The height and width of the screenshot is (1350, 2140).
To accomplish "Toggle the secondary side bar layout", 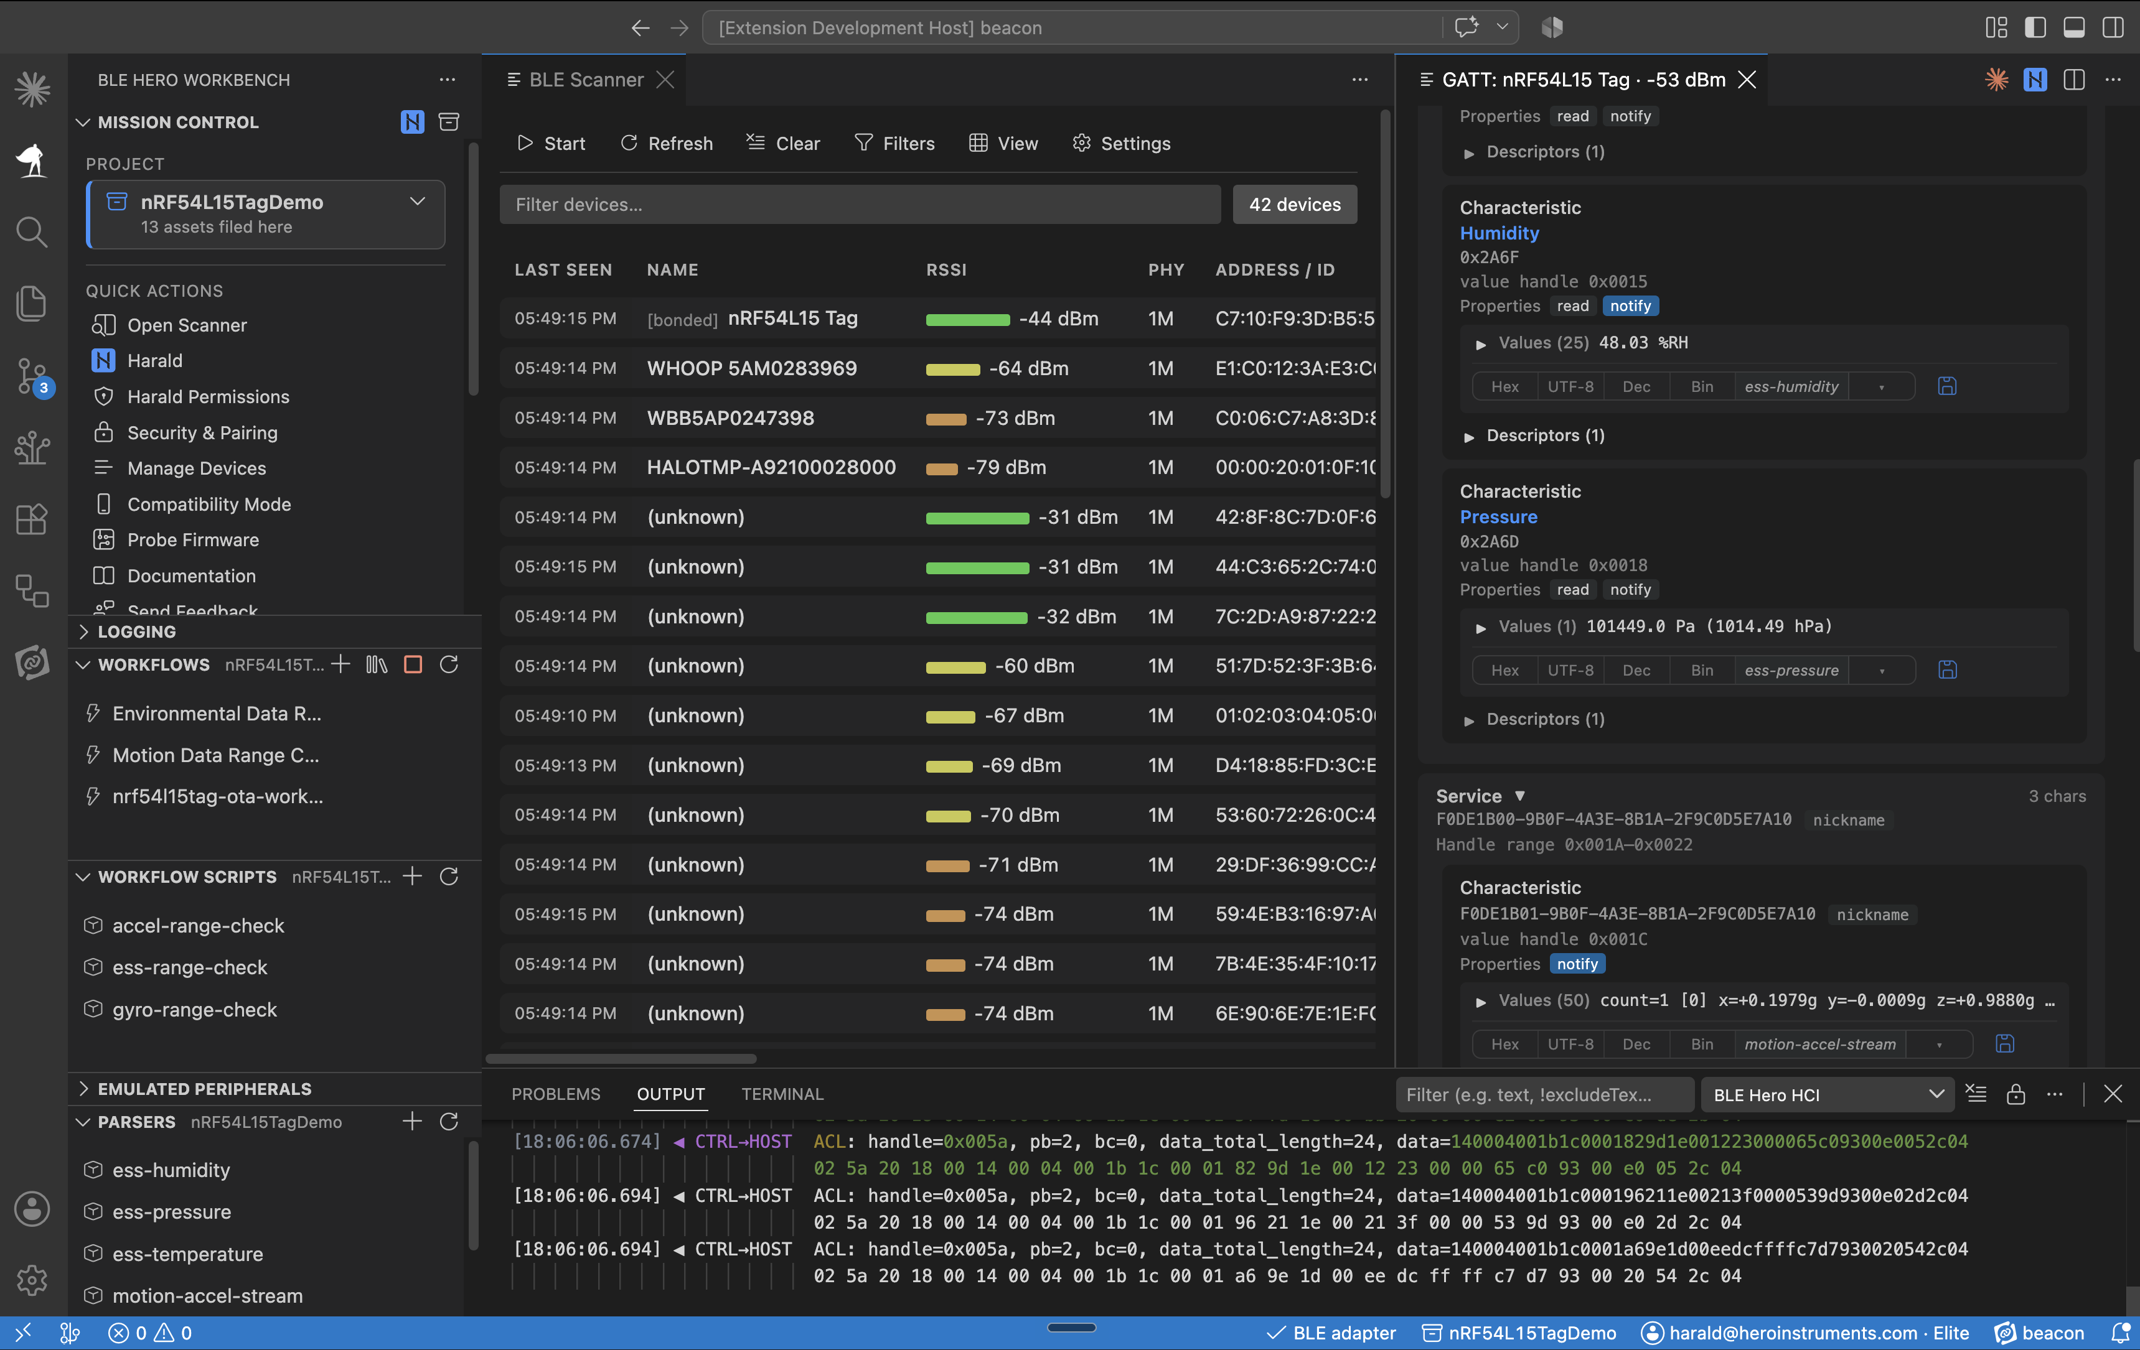I will click(2113, 27).
